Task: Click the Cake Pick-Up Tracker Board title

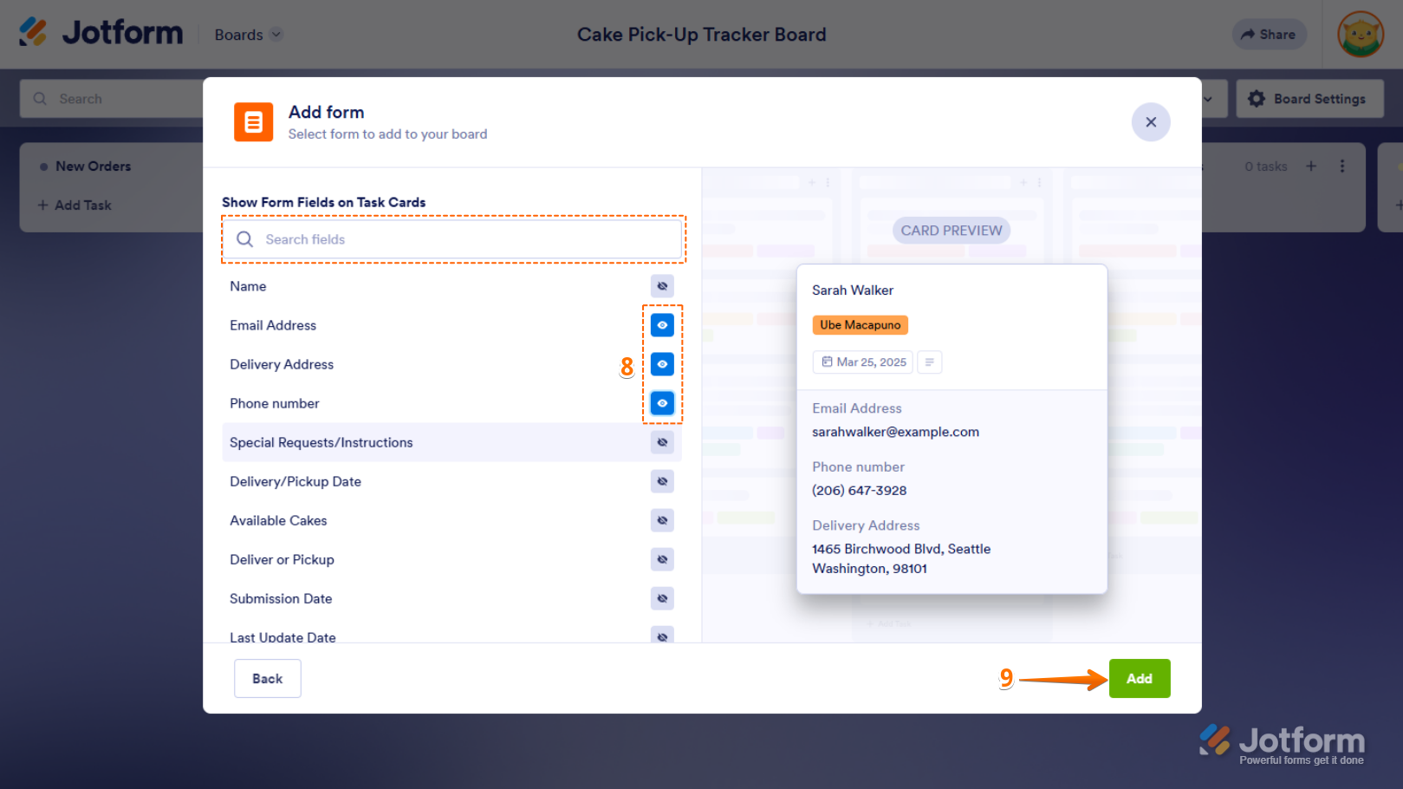Action: (702, 35)
